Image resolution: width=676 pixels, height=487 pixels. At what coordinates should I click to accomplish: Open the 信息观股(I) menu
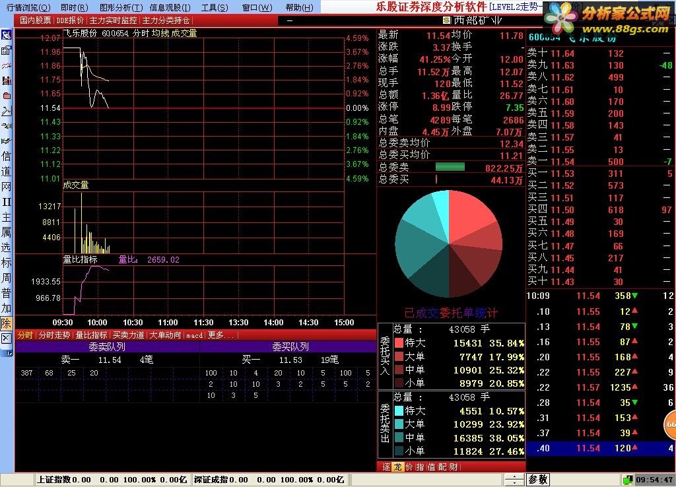[170, 7]
